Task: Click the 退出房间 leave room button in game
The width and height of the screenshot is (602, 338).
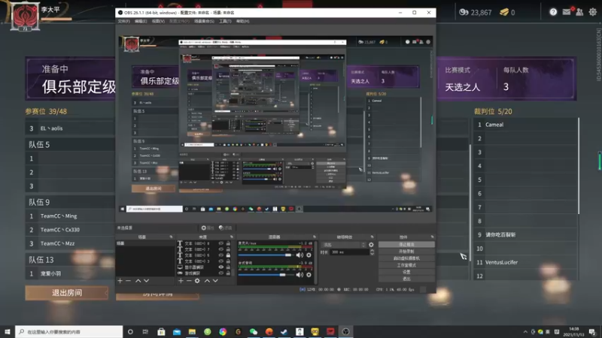Action: tap(67, 293)
